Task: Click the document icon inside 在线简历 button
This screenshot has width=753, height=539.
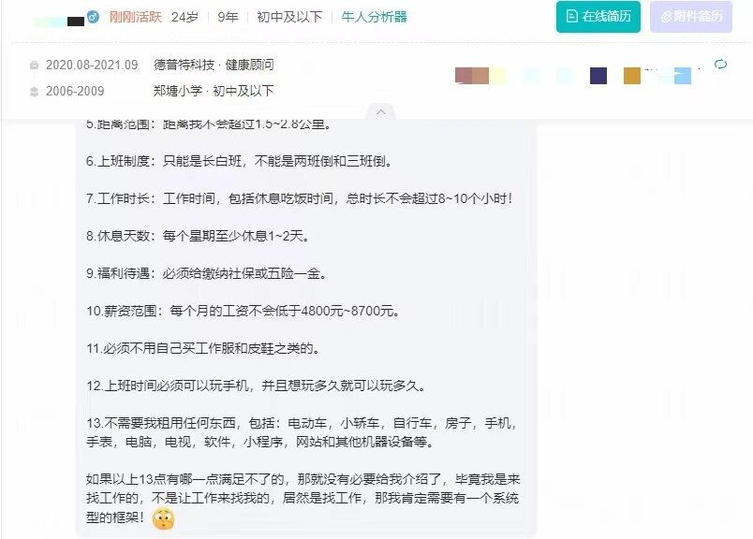Action: tap(571, 16)
